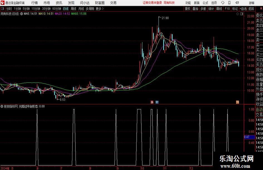Open the 发现 menu
Image resolution: width=263 pixels, height=170 pixels.
[71, 3]
